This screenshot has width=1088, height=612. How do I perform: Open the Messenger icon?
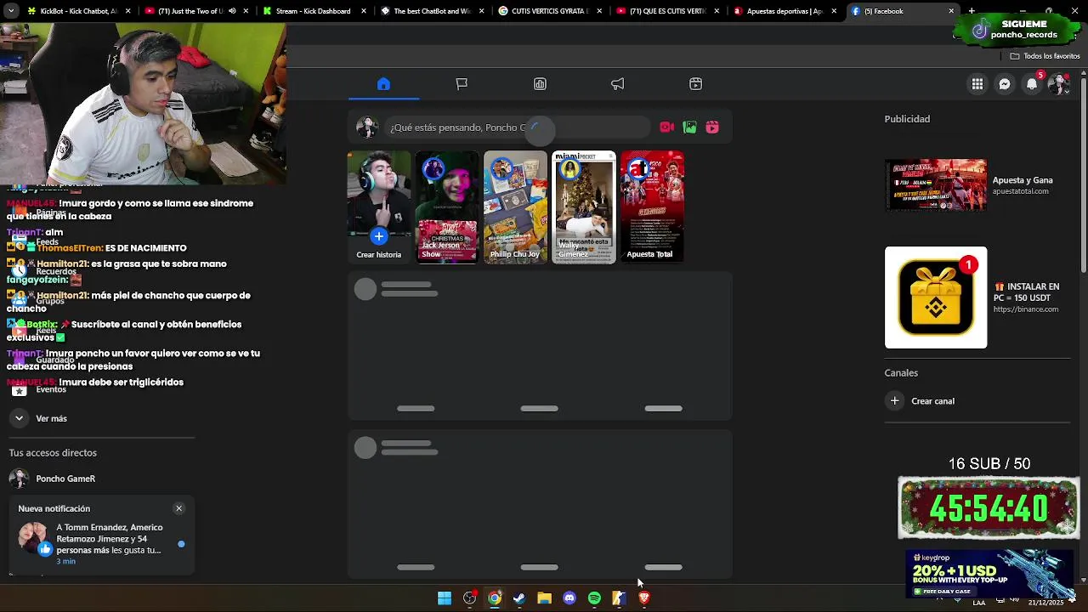coord(1005,84)
